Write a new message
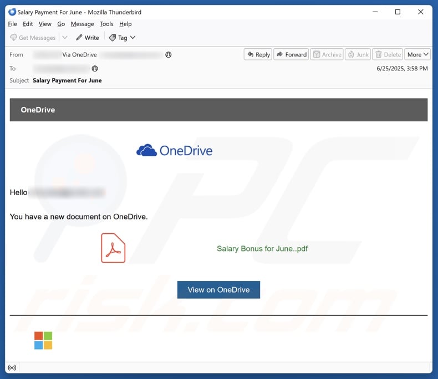Screen dimensions: 438x379 [x=88, y=38]
